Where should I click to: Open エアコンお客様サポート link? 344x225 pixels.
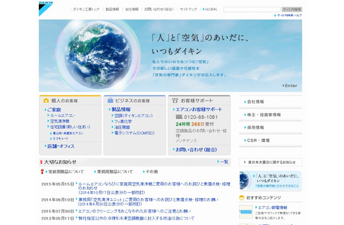[x=197, y=109]
